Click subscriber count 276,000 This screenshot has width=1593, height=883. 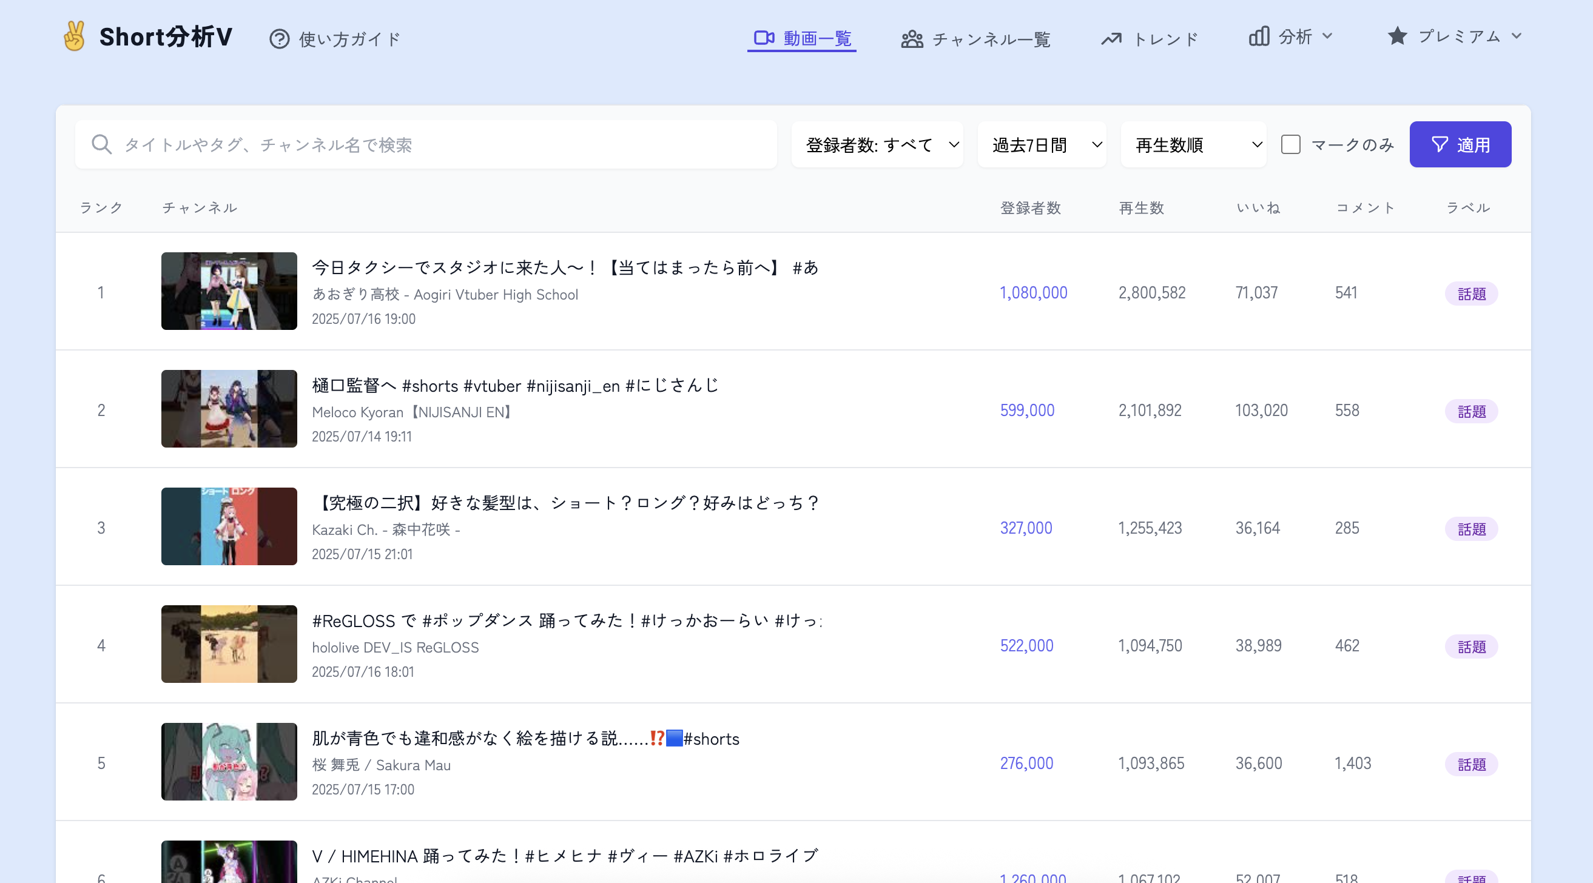tap(1026, 763)
